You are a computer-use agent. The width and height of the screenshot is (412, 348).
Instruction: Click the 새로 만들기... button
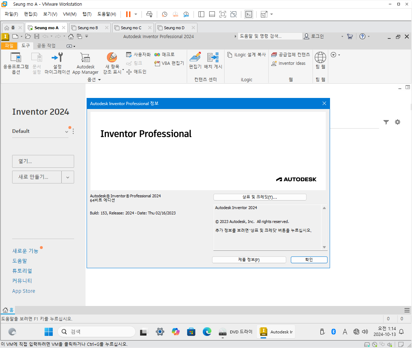37,177
